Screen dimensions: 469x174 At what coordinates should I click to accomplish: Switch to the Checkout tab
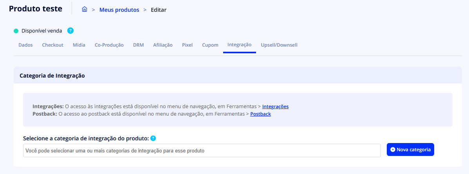(52, 45)
